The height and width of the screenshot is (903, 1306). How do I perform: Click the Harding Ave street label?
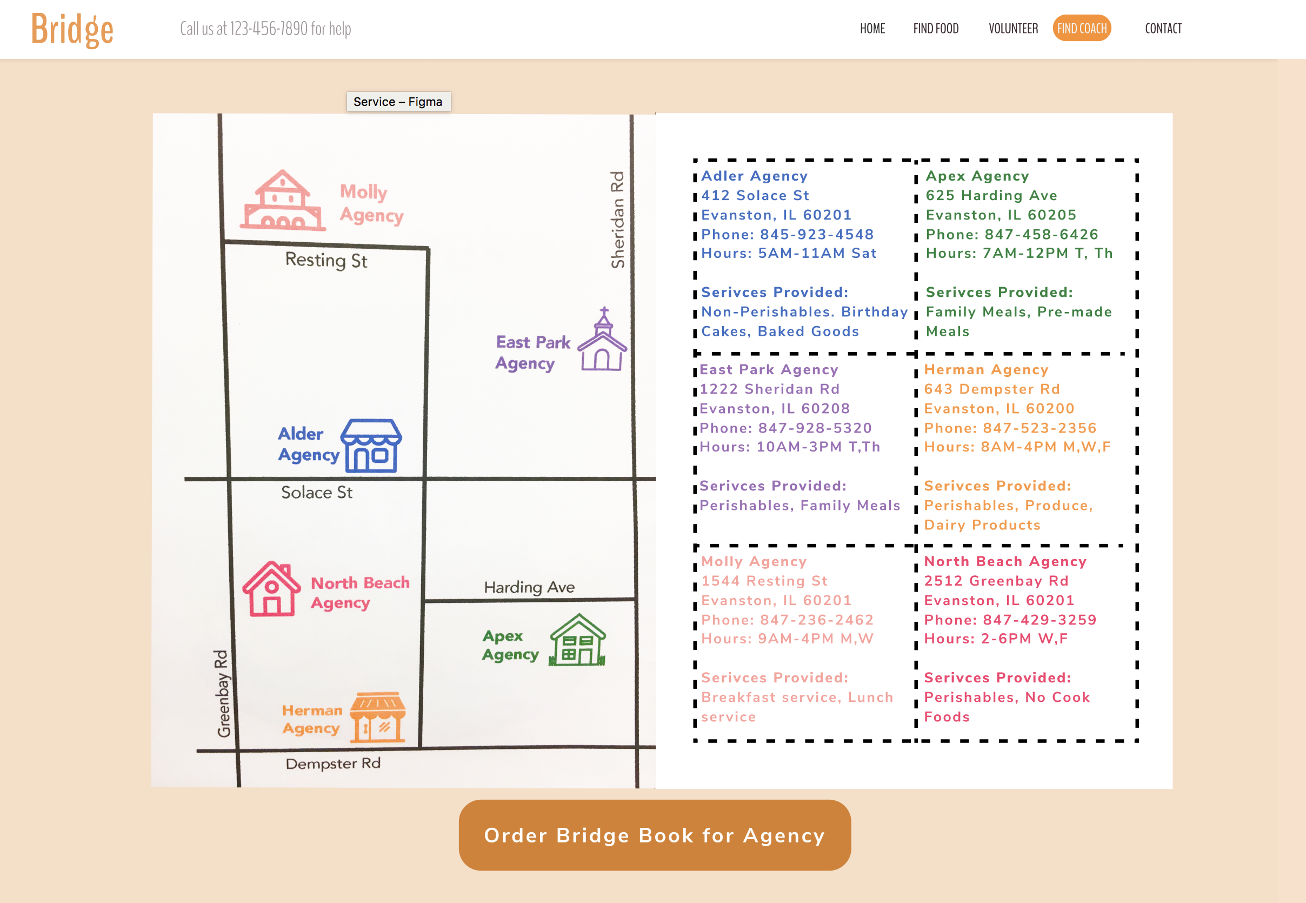tap(529, 587)
